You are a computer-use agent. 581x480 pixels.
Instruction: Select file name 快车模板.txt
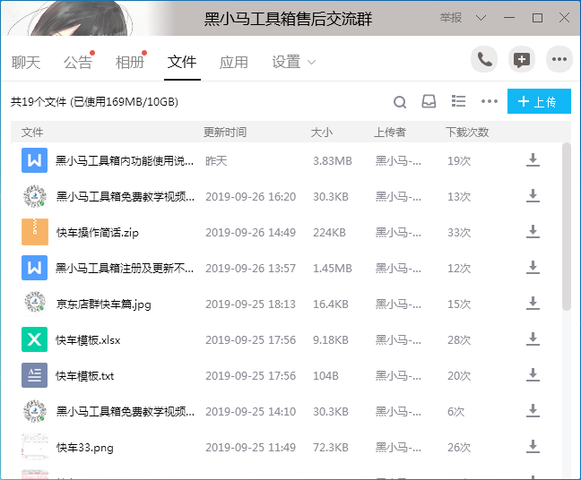pyautogui.click(x=85, y=375)
